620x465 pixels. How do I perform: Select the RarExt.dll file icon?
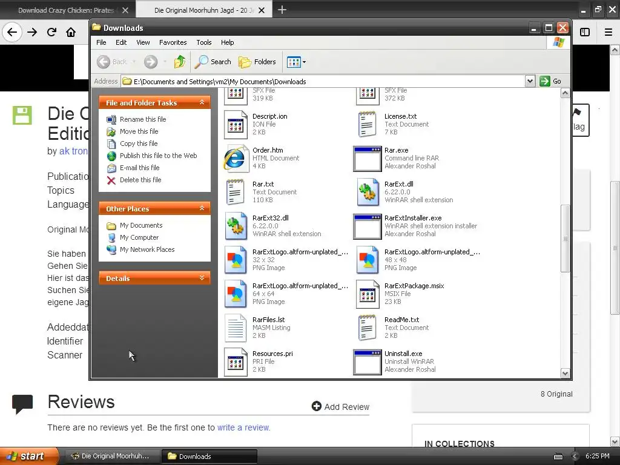pyautogui.click(x=368, y=192)
